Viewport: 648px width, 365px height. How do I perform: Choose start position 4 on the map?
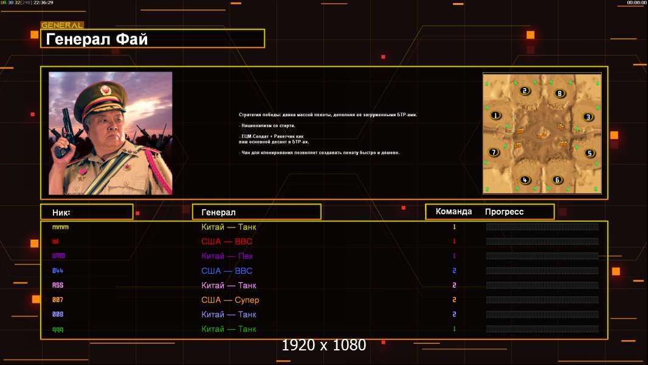point(525,179)
